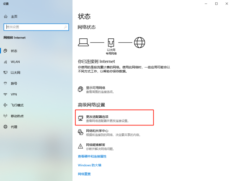Open the 以太网 monitor icon entry
This screenshot has width=232, height=181.
click(x=5, y=72)
